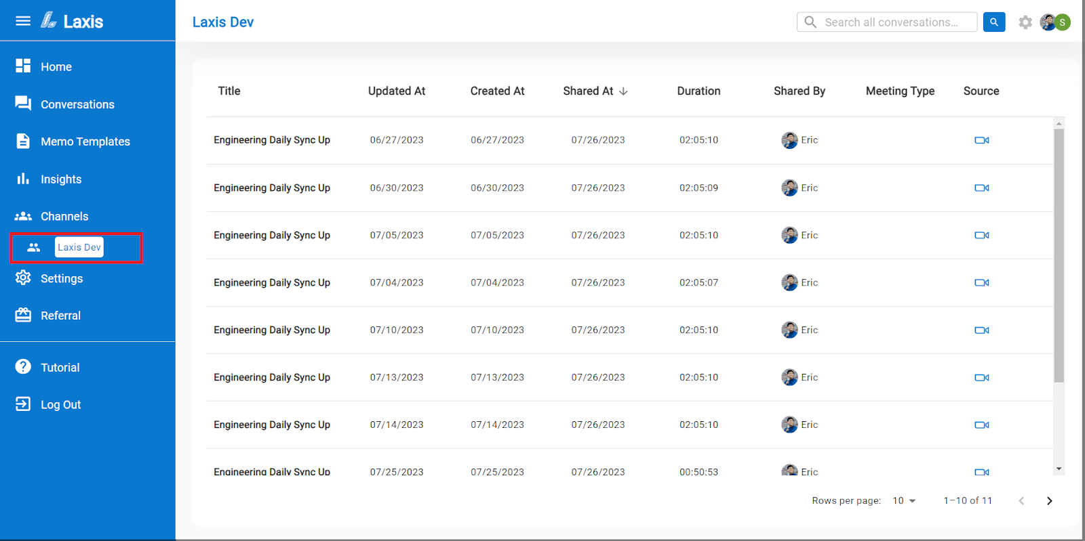Click the search all conversations field
Viewport: 1085px width, 541px height.
tap(887, 22)
